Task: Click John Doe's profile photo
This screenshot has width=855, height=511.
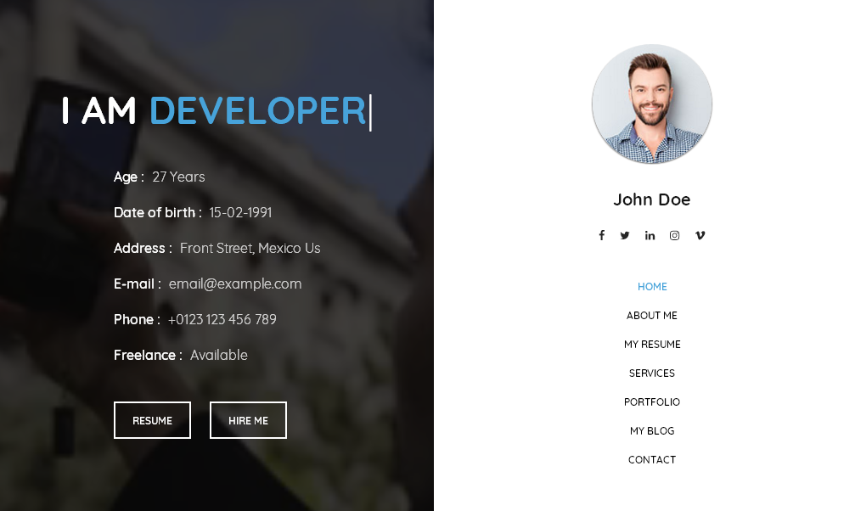Action: tap(652, 104)
